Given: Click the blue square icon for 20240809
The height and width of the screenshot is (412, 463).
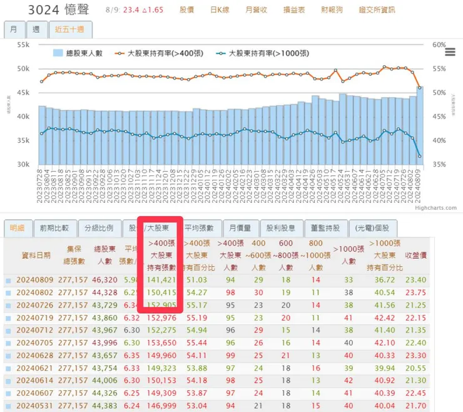Looking at the screenshot, I should pos(8,281).
